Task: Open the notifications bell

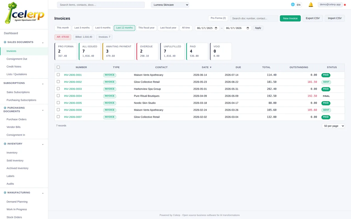Action: click(x=311, y=5)
